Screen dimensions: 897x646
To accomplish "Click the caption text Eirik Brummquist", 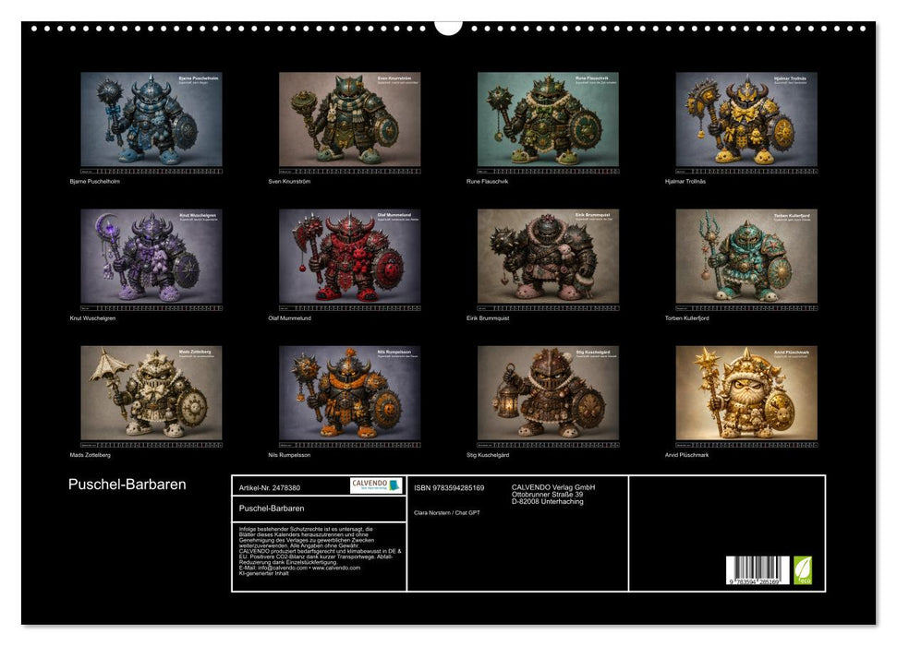I will click(x=488, y=318).
